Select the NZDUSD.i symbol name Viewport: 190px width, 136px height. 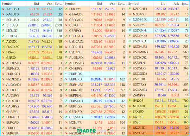[x=13, y=79]
